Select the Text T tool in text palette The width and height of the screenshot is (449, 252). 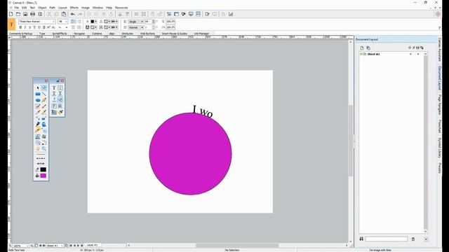(54, 87)
